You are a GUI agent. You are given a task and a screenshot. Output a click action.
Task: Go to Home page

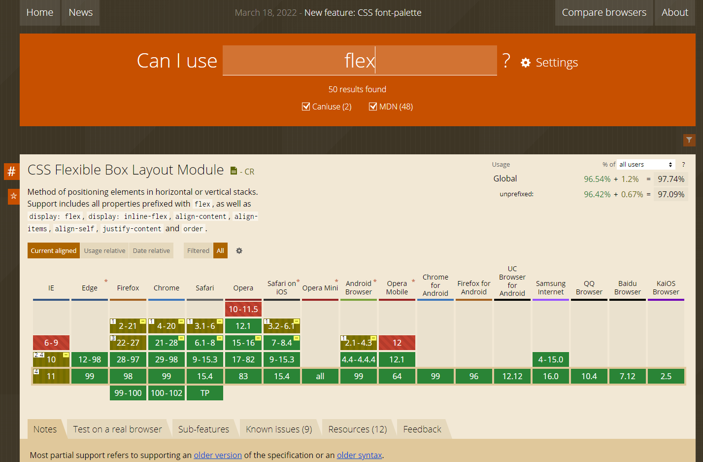tap(39, 12)
